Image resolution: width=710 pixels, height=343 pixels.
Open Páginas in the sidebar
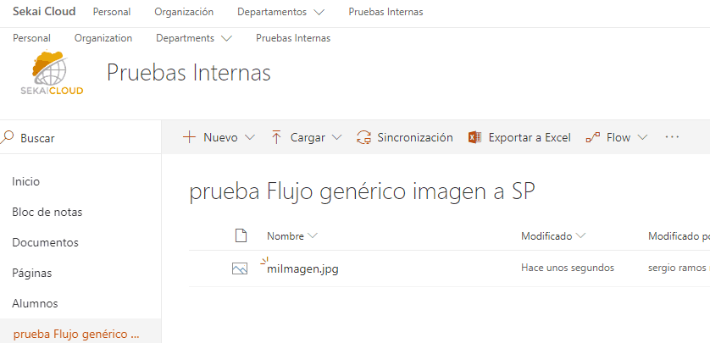(x=31, y=273)
